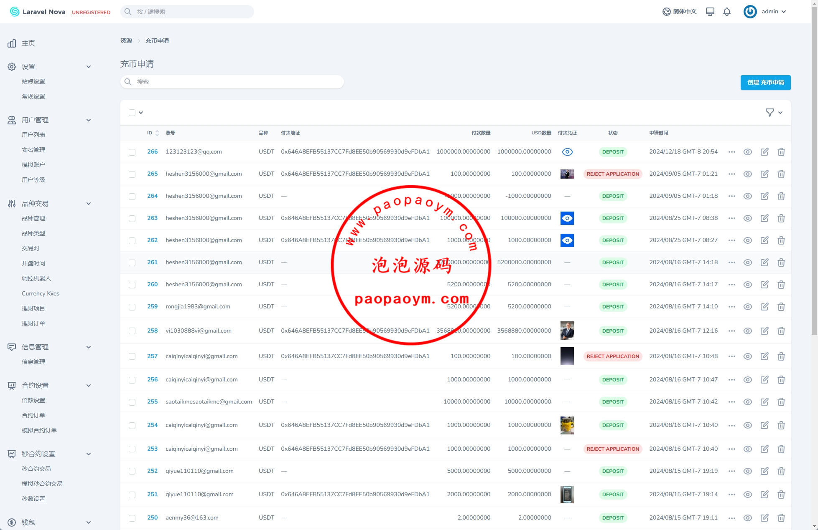818x530 pixels.
Task: Click the globe language icon
Action: (667, 12)
